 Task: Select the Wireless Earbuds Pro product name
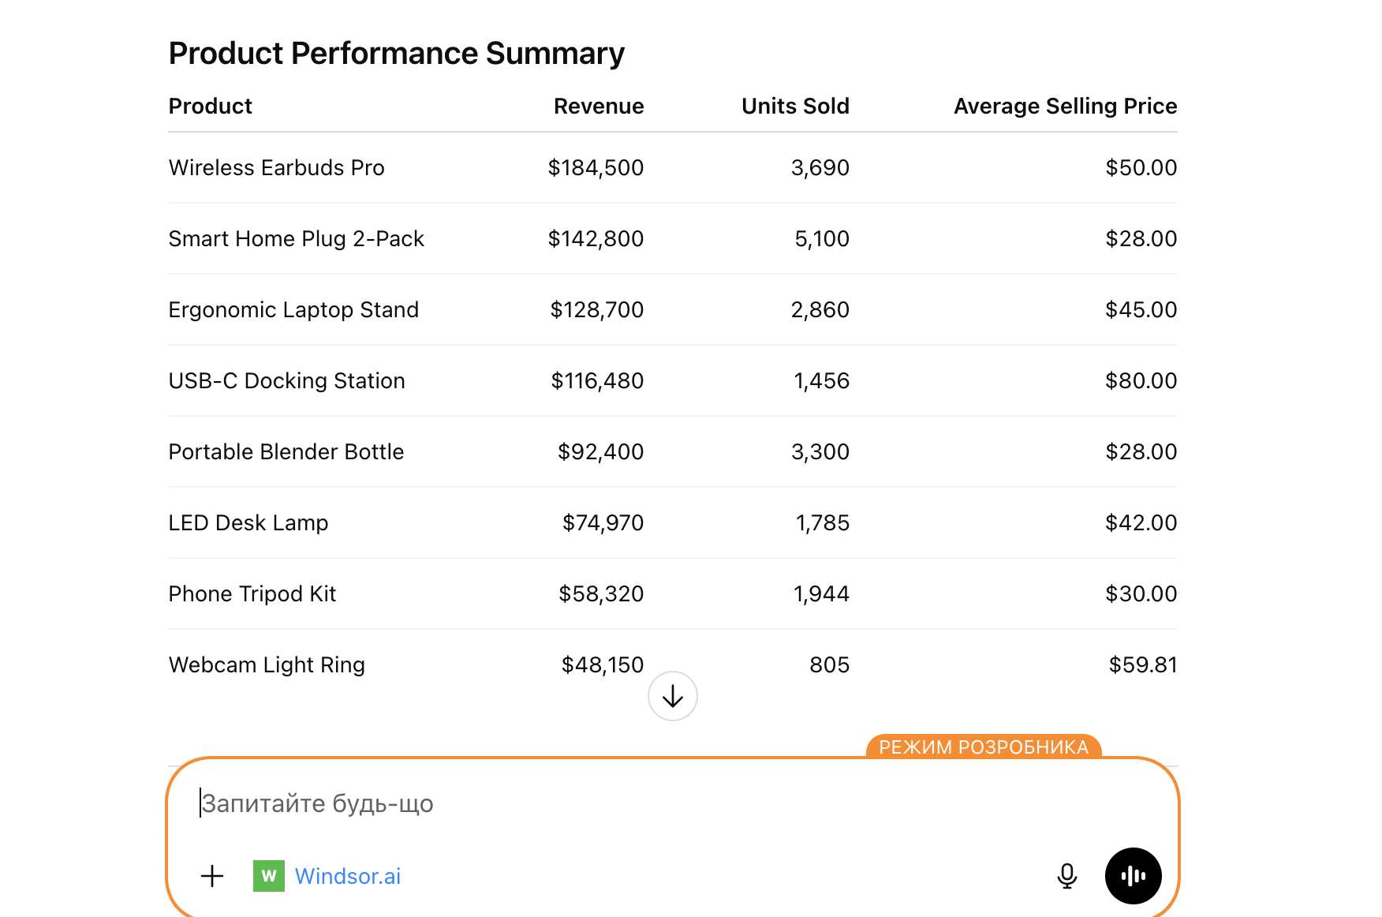pos(276,167)
